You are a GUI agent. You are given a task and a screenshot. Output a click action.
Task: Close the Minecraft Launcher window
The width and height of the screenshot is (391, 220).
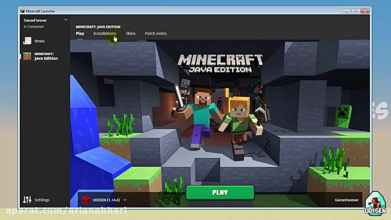point(365,11)
